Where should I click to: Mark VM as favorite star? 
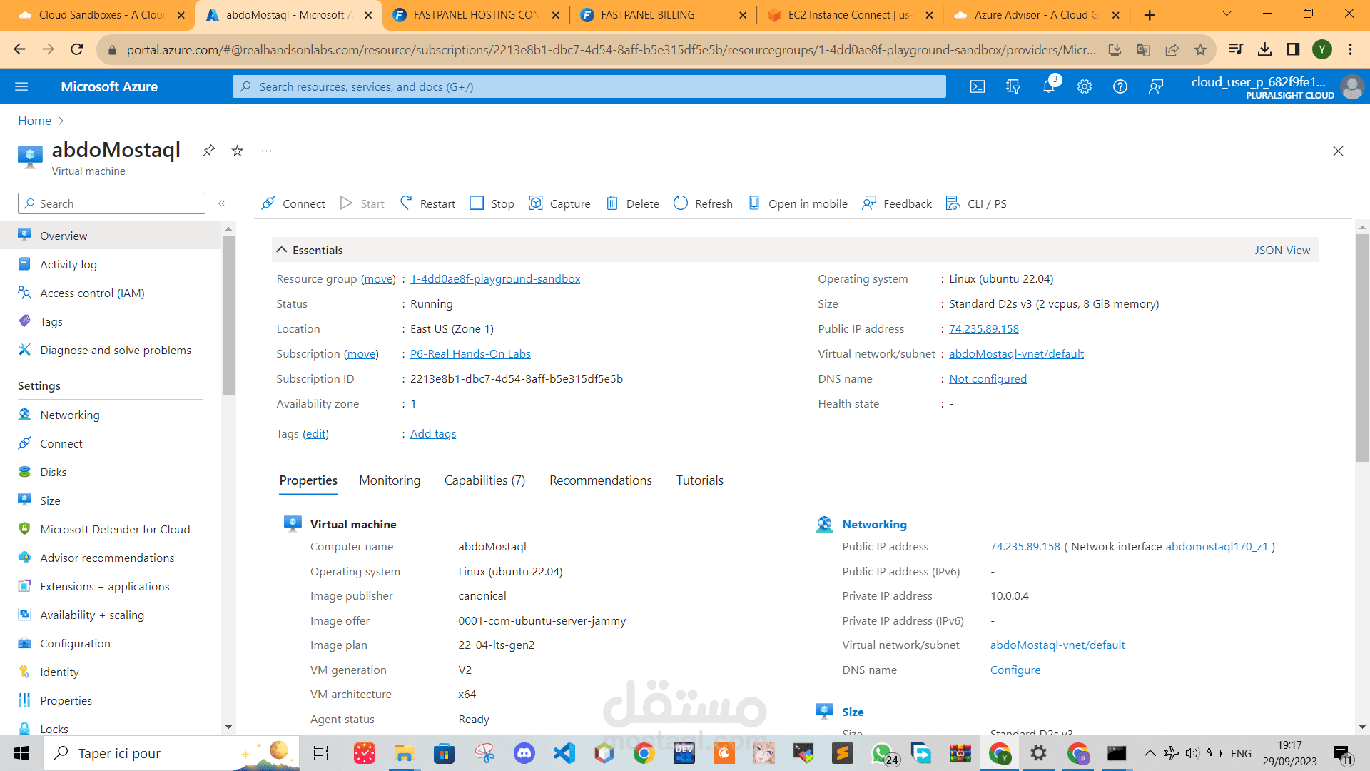tap(238, 151)
